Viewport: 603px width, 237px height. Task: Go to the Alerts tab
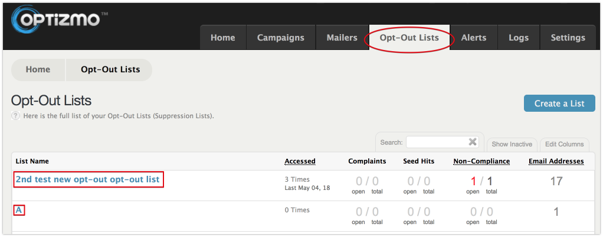click(474, 38)
